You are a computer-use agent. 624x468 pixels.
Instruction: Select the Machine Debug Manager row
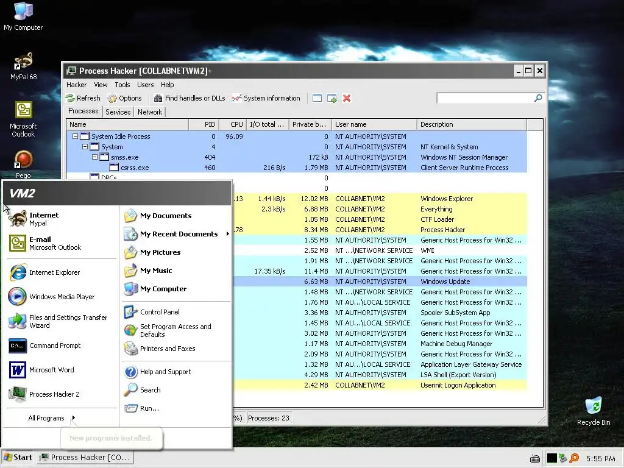pos(380,344)
